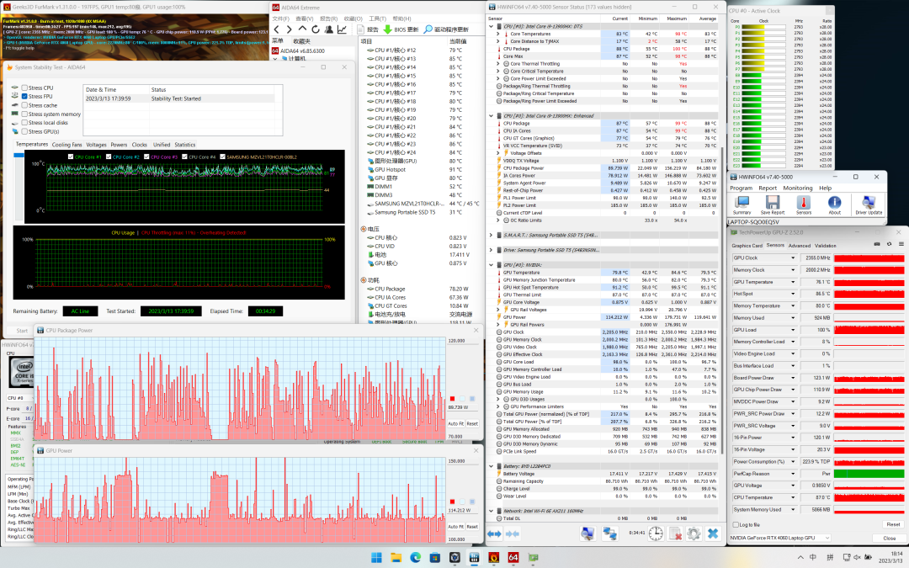Click HWiNFO sensor logging document icon
Screen dimensions: 909x568
click(675, 533)
